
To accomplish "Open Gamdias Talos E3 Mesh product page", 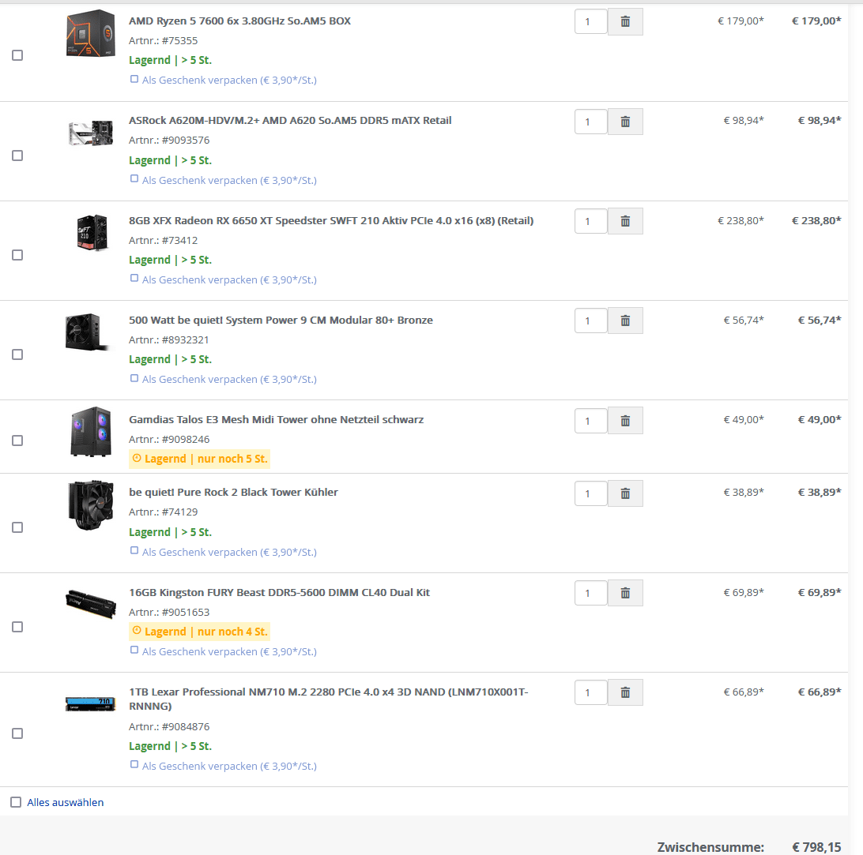I will point(277,419).
